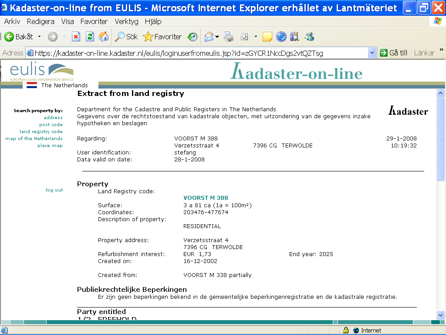
Task: Open the Edit button dropdown arrow
Action: 256,37
